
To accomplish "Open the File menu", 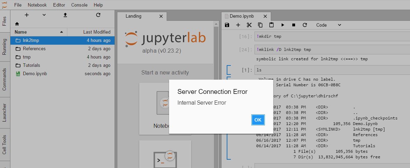I will click(x=18, y=5).
